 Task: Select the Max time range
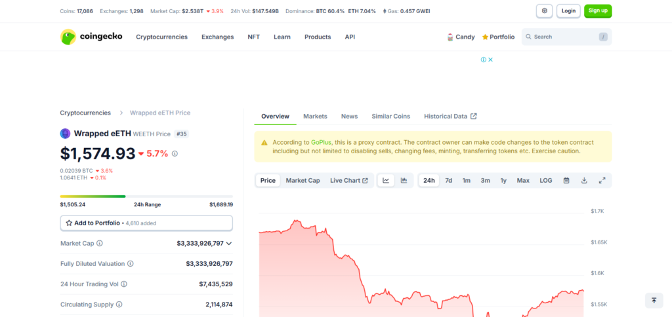pyautogui.click(x=523, y=181)
